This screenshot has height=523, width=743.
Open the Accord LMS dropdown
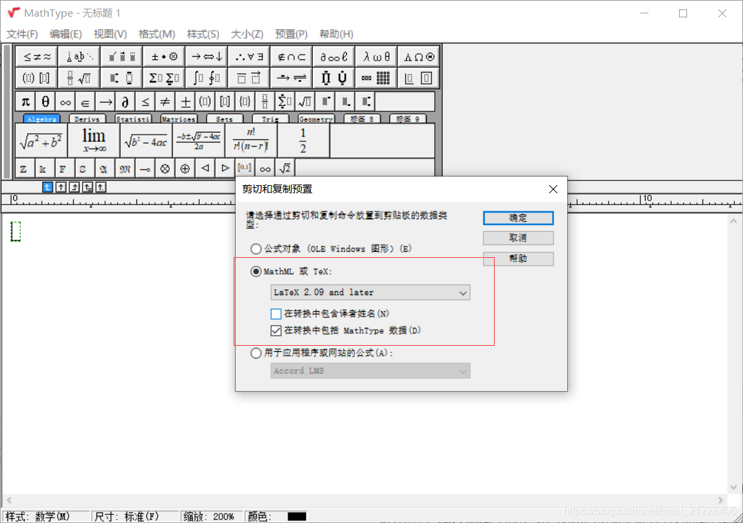[371, 371]
